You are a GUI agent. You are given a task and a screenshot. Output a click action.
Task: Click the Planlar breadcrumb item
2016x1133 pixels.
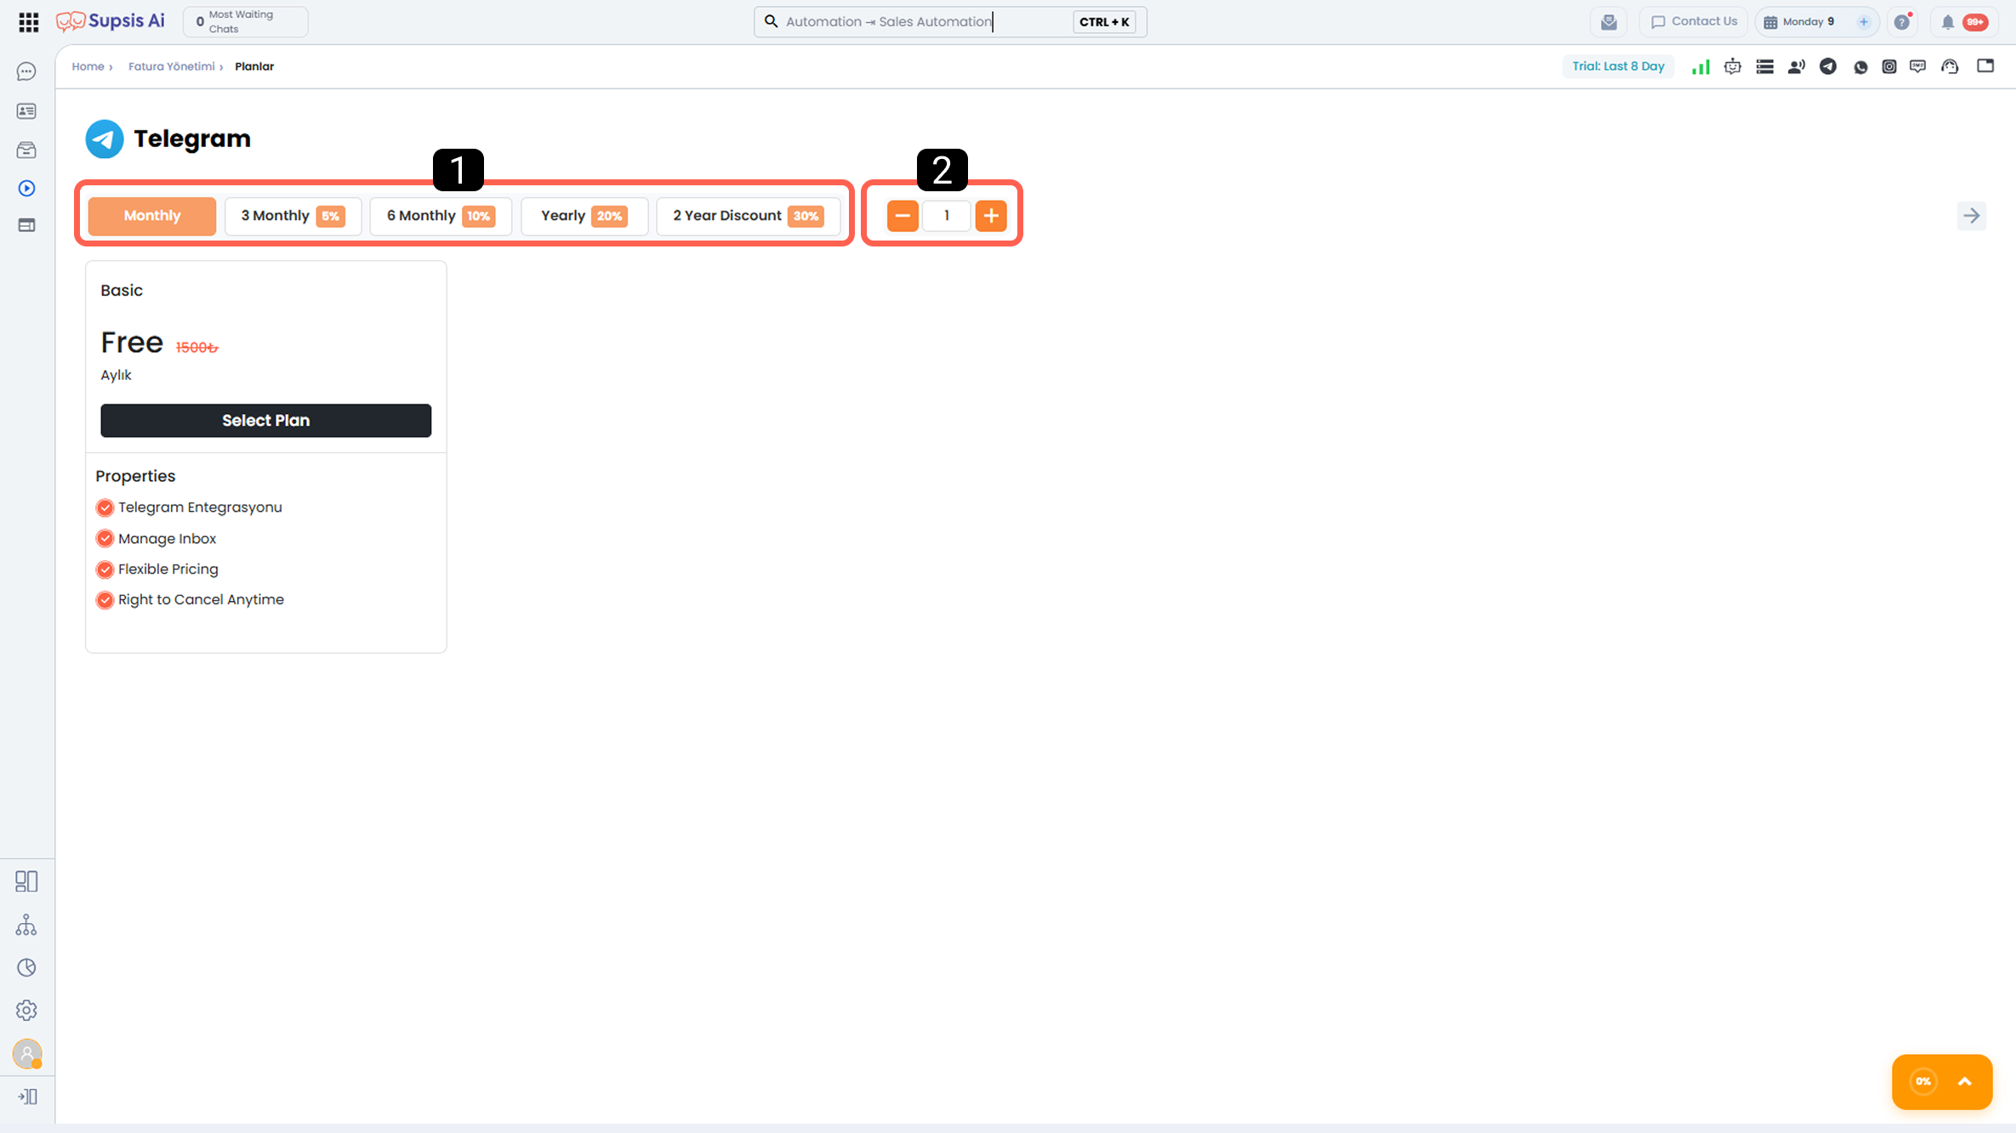254,66
